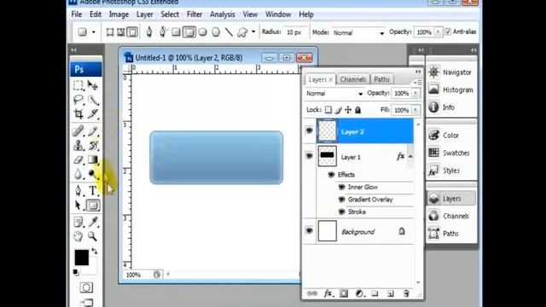Switch to the Channels tab
The width and height of the screenshot is (546, 307).
[x=352, y=79]
